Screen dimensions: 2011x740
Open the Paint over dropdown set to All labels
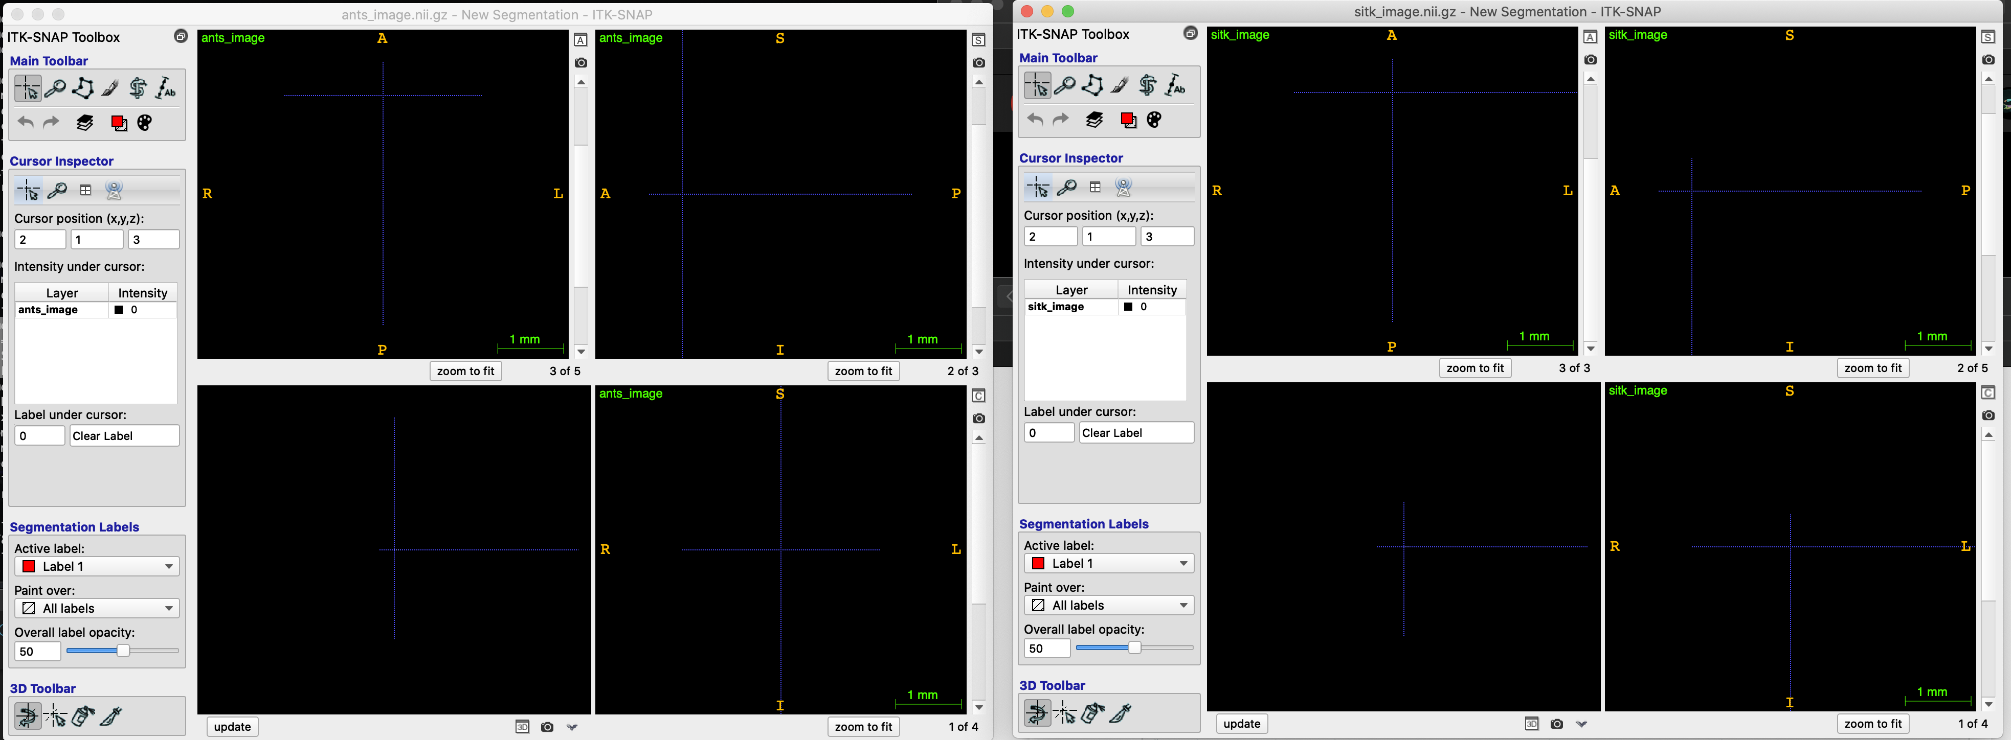pos(96,608)
